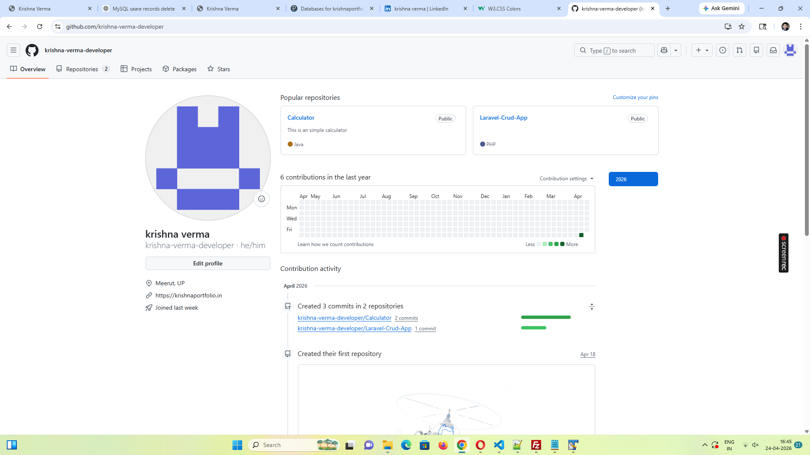Click the Set status smiley icon
Screen dimensions: 810x455
click(262, 199)
